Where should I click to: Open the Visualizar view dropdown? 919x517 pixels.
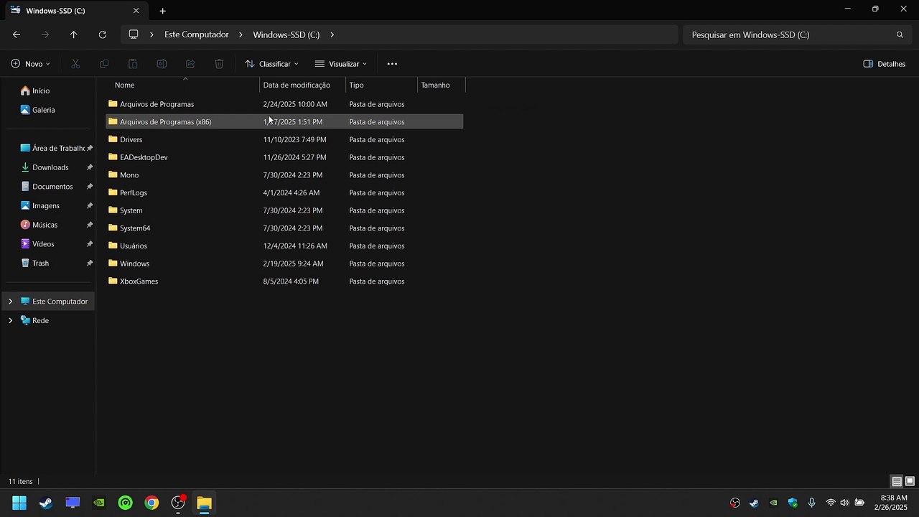tap(341, 64)
